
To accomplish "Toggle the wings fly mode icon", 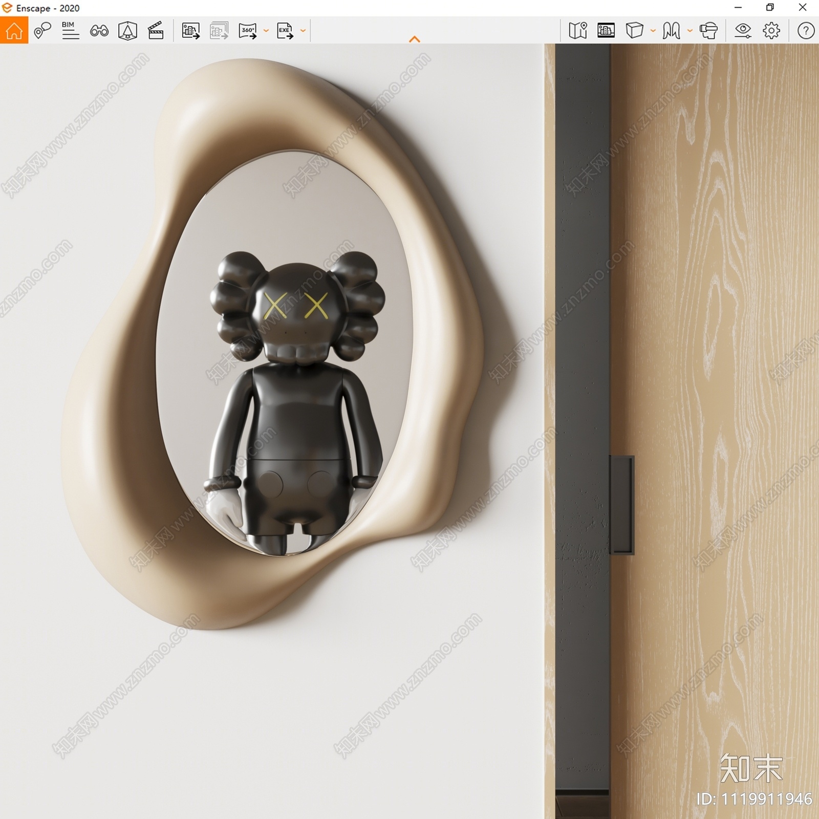I will click(x=671, y=31).
